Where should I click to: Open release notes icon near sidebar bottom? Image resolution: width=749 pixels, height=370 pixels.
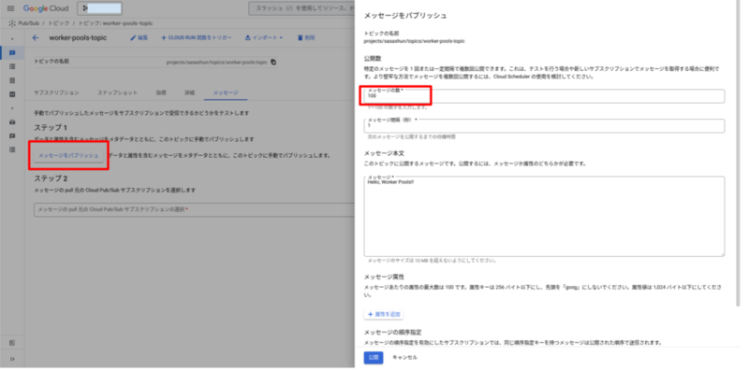[12, 342]
